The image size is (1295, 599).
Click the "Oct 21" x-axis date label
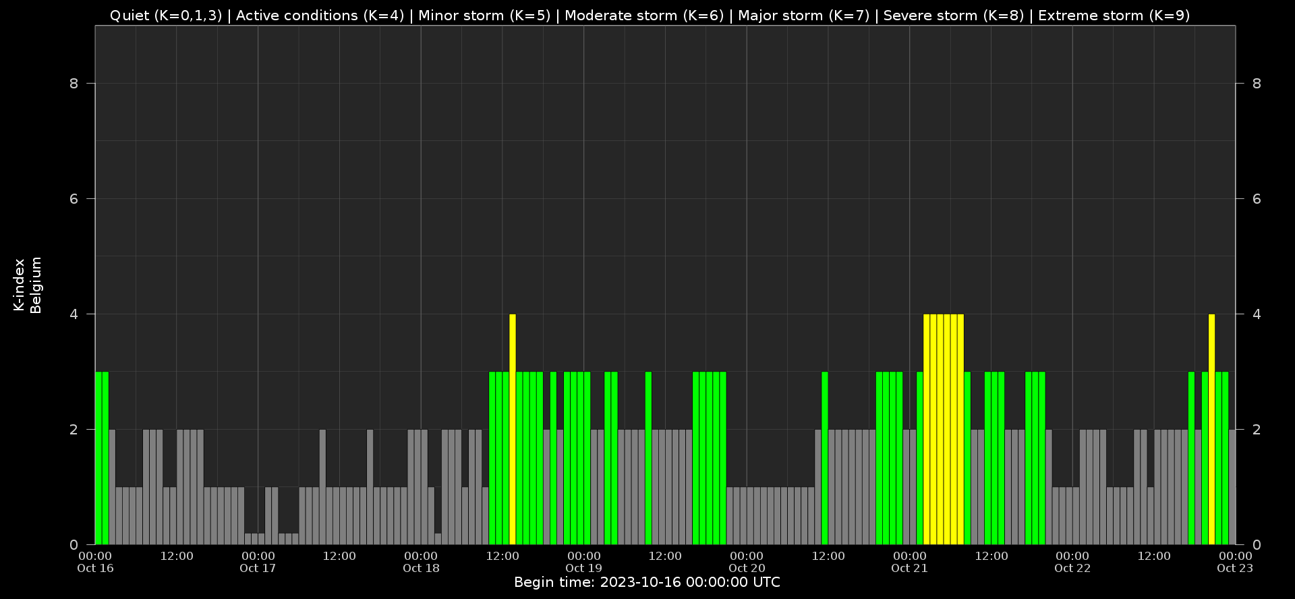[x=909, y=569]
